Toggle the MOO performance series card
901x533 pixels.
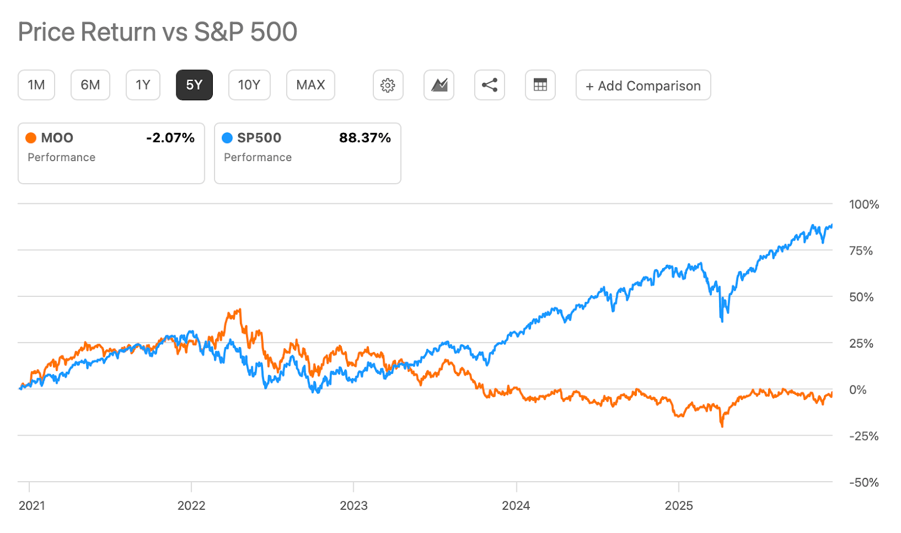(111, 153)
